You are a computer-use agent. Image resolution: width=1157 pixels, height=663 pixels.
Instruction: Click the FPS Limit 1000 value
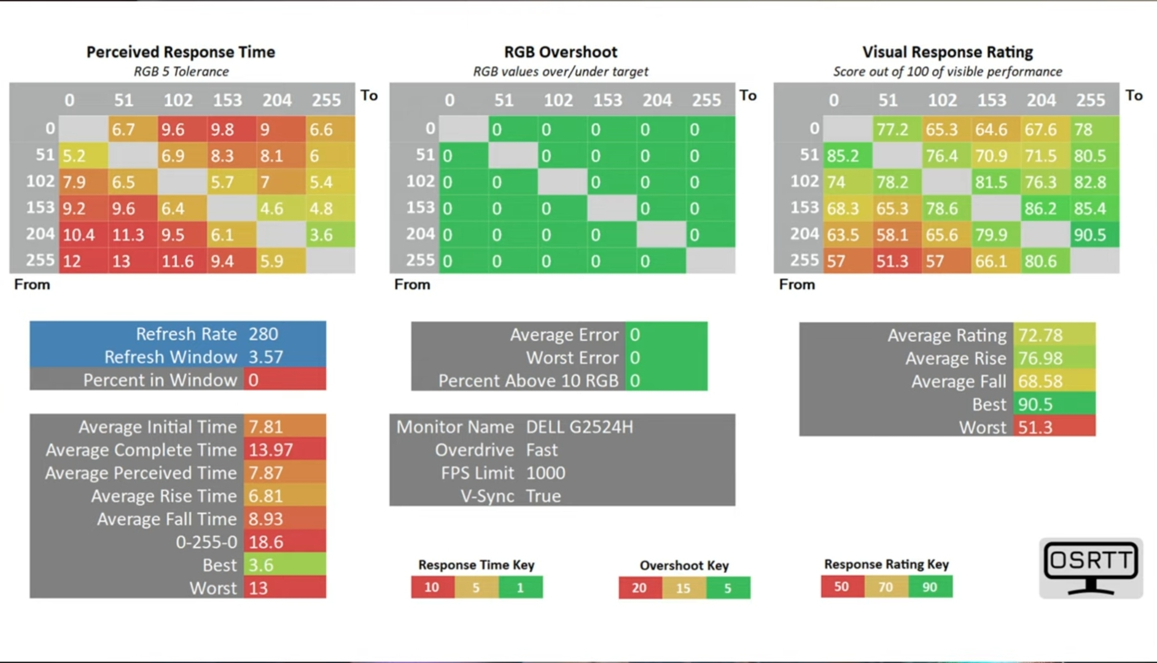(x=545, y=473)
